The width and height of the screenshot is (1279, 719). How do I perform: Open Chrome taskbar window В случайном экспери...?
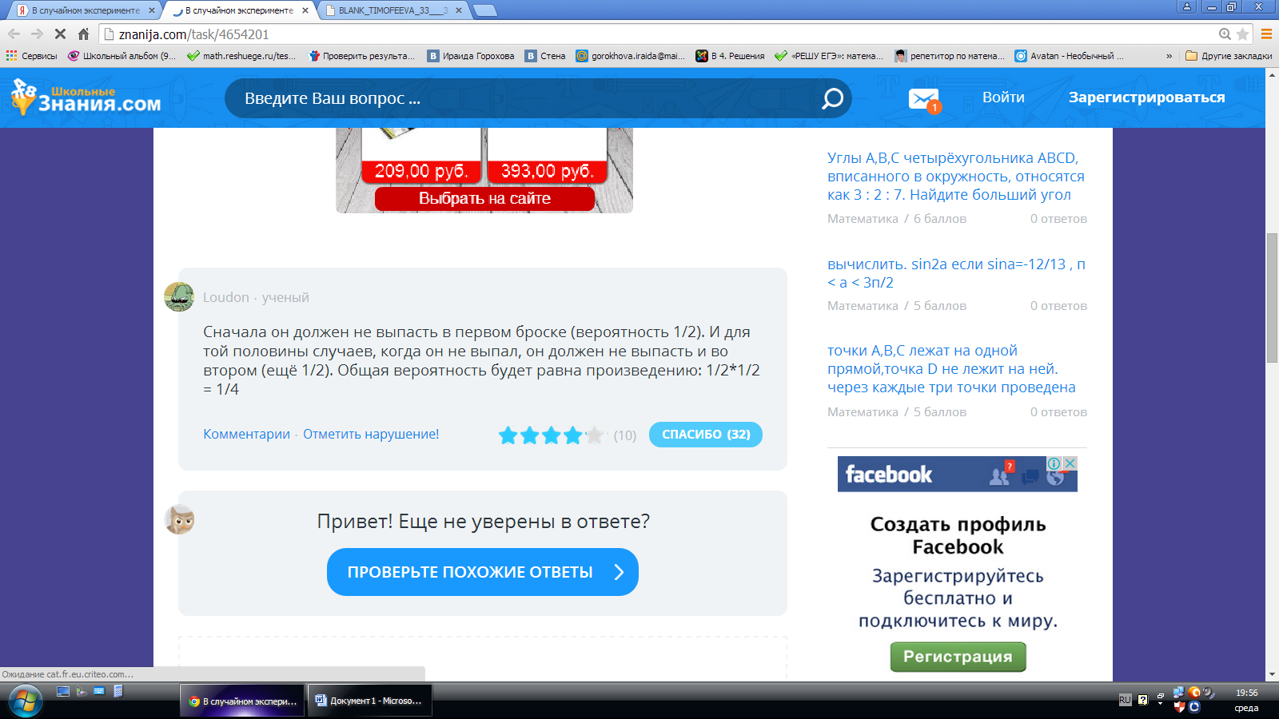(x=242, y=701)
